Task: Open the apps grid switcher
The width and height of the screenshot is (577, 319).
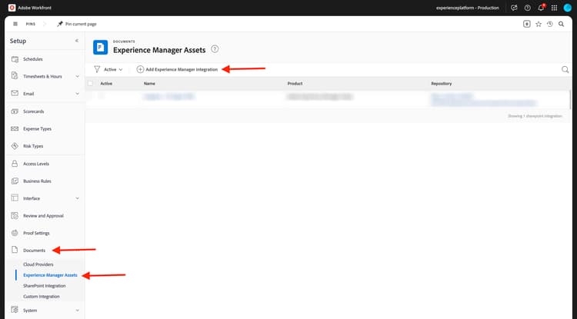Action: [554, 8]
